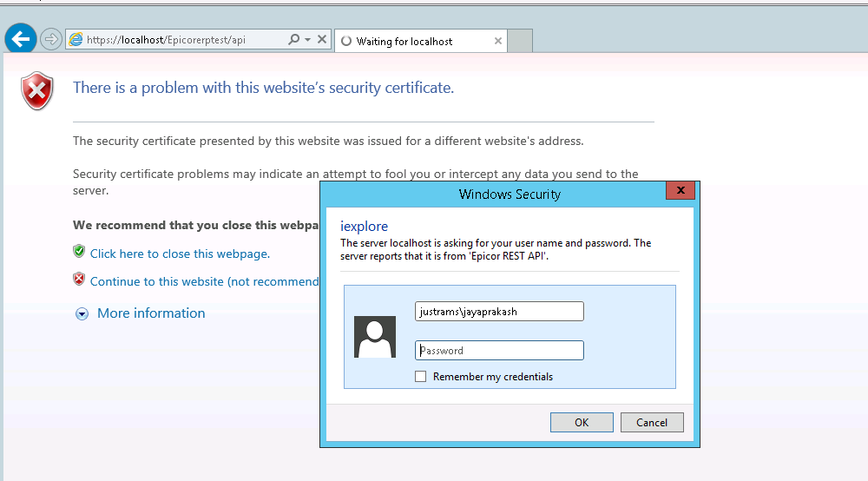This screenshot has width=868, height=481.
Task: Close the 'Waiting for localhost' tab
Action: (x=497, y=41)
